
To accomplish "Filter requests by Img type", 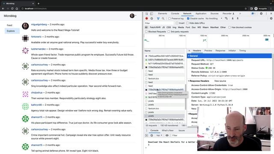I will click(174, 27).
